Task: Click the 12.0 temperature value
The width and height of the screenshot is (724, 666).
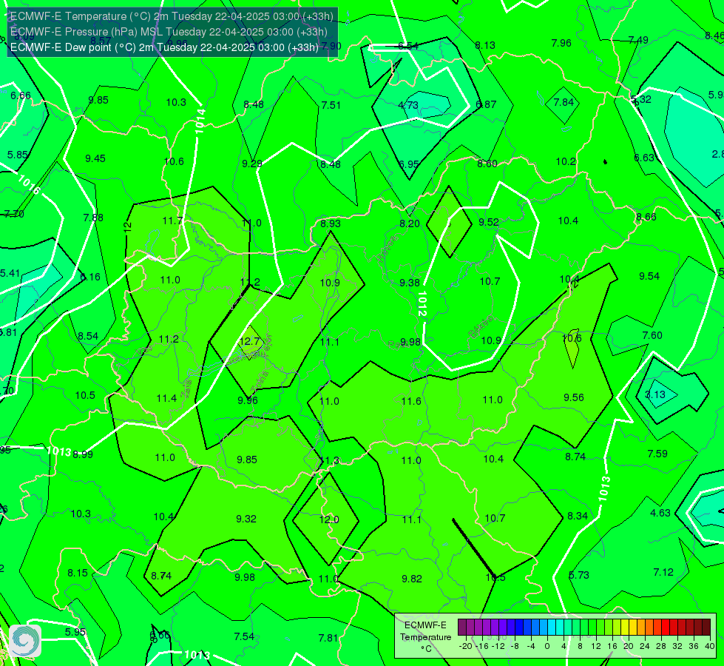Action: point(329,519)
